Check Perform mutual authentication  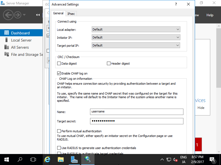coord(59,131)
